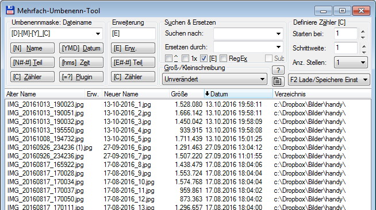This screenshot has width=376, height=210.
Task: Click the [hms] Zeit button
Action: pyautogui.click(x=81, y=63)
